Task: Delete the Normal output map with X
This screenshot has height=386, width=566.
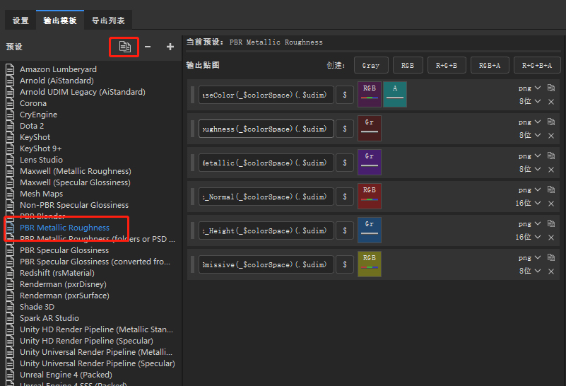Action: pos(551,204)
